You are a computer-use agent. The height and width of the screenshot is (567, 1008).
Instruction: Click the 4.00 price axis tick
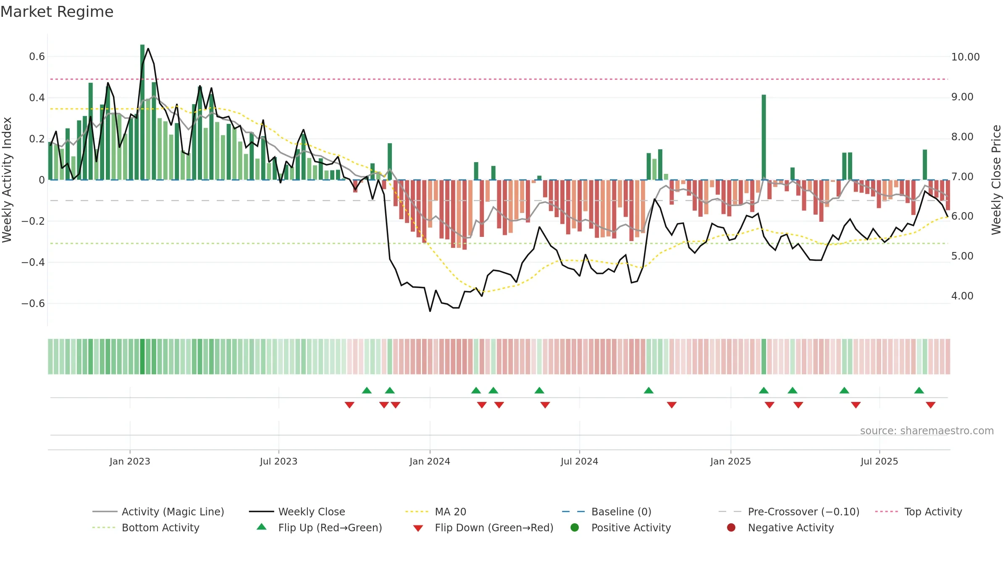click(x=962, y=296)
